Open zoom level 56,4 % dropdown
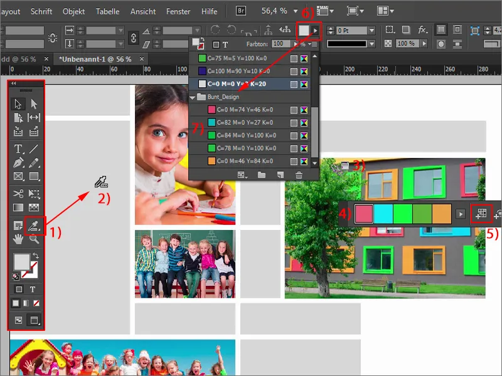This screenshot has height=376, width=502. (296, 11)
